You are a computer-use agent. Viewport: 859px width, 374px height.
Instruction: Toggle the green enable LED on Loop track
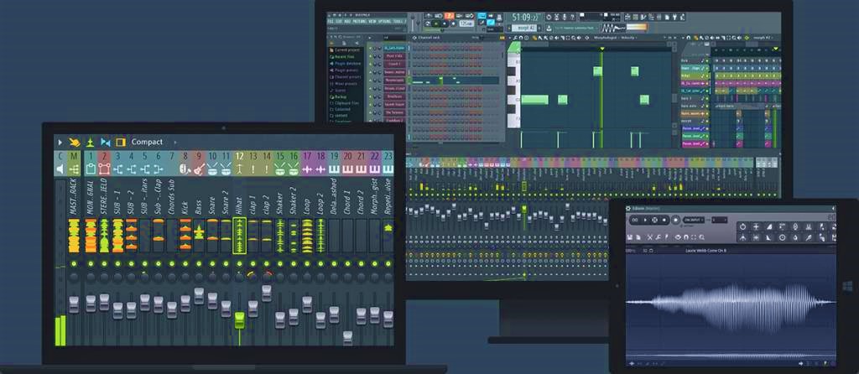pos(307,264)
